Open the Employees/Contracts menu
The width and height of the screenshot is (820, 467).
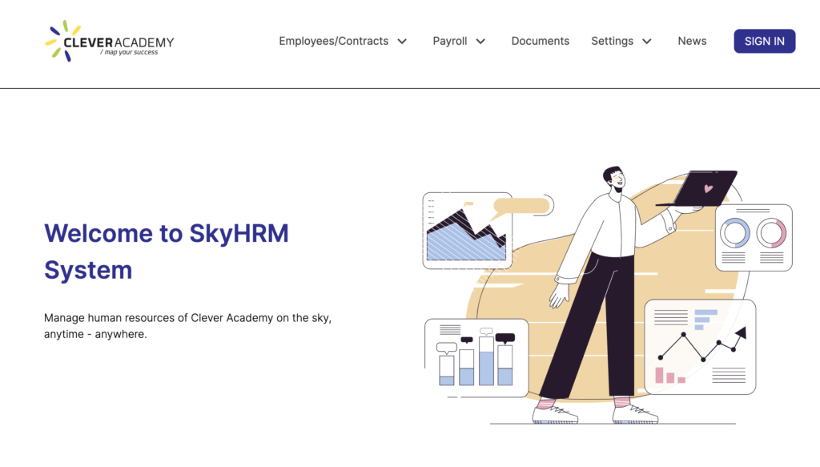click(334, 41)
